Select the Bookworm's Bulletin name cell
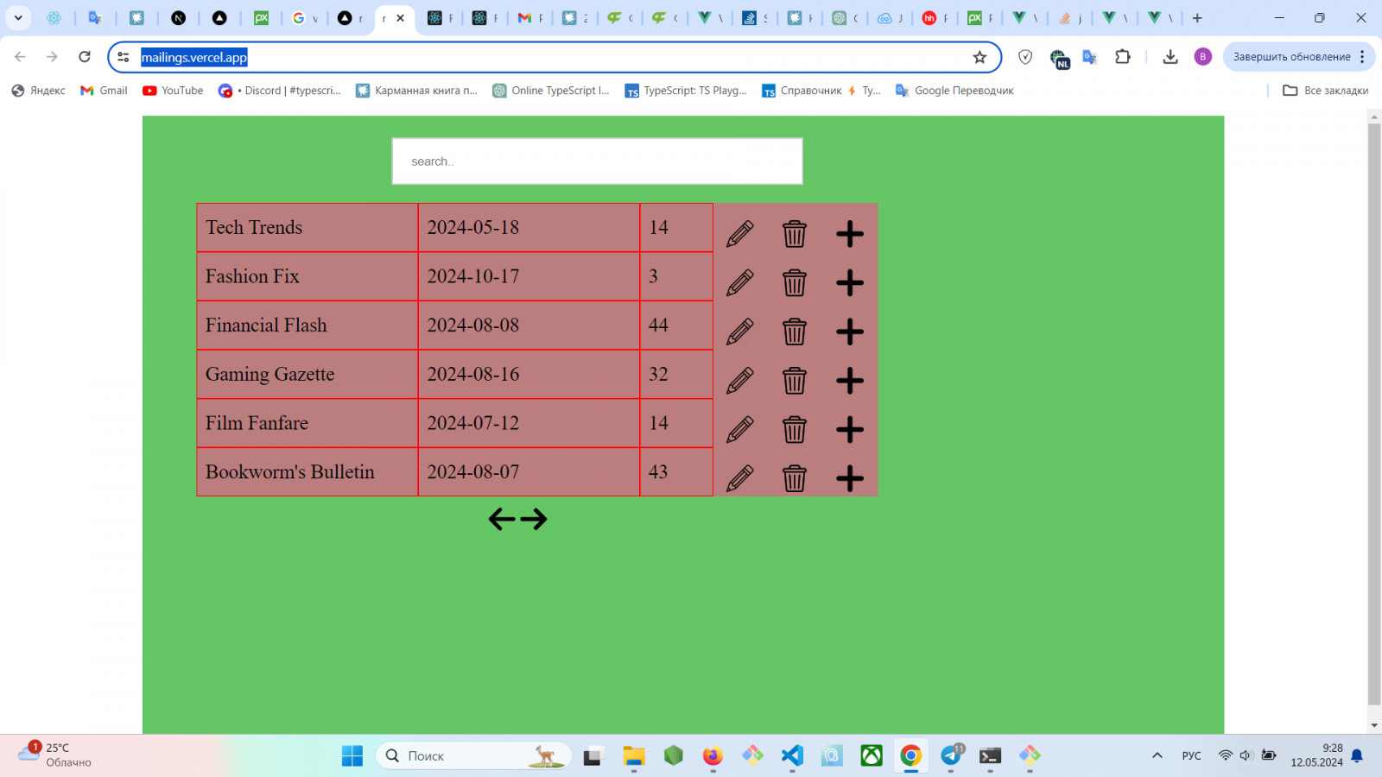The height and width of the screenshot is (777, 1382). pyautogui.click(x=307, y=472)
